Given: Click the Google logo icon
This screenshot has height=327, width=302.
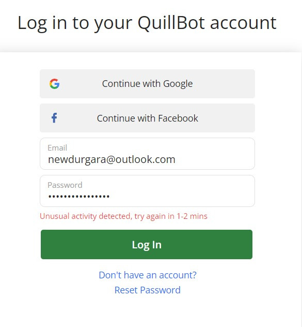Looking at the screenshot, I should pos(55,84).
